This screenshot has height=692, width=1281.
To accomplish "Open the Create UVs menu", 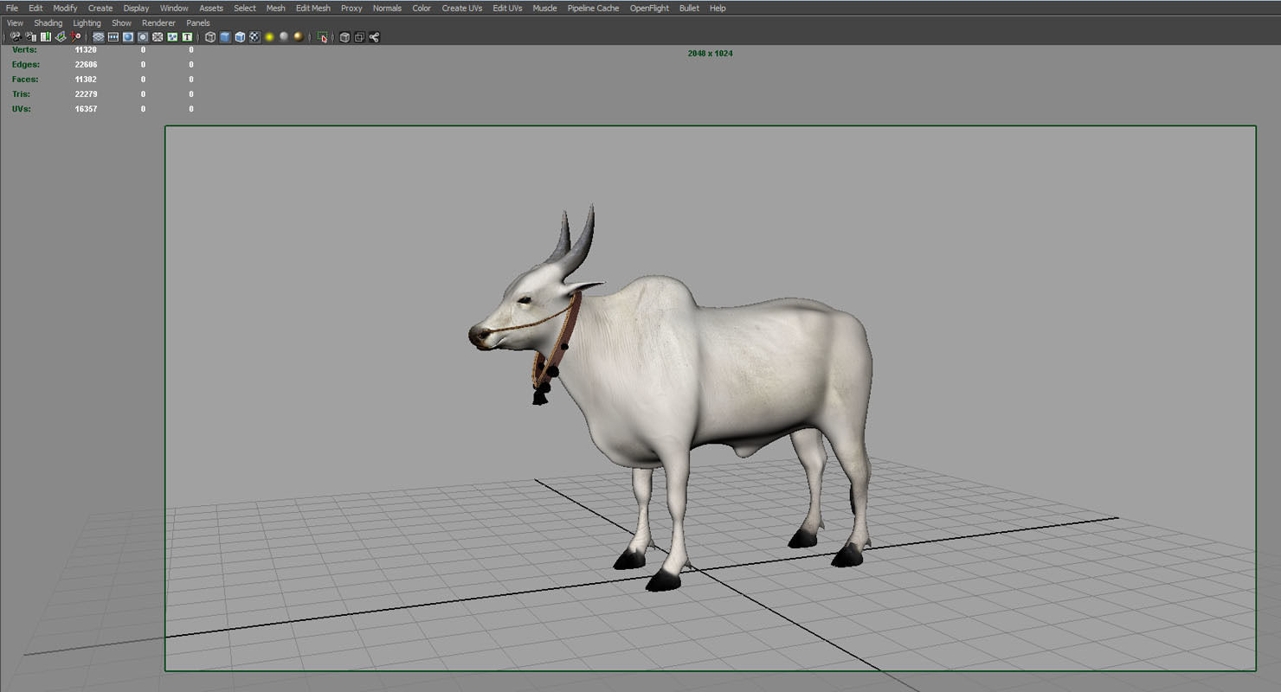I will (x=462, y=8).
